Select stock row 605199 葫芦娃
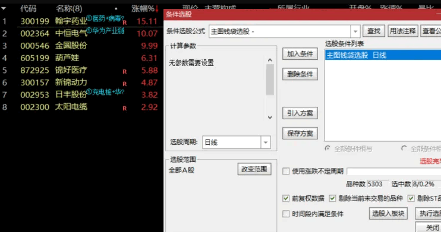Image resolution: width=441 pixels, height=232 pixels. 81,58
